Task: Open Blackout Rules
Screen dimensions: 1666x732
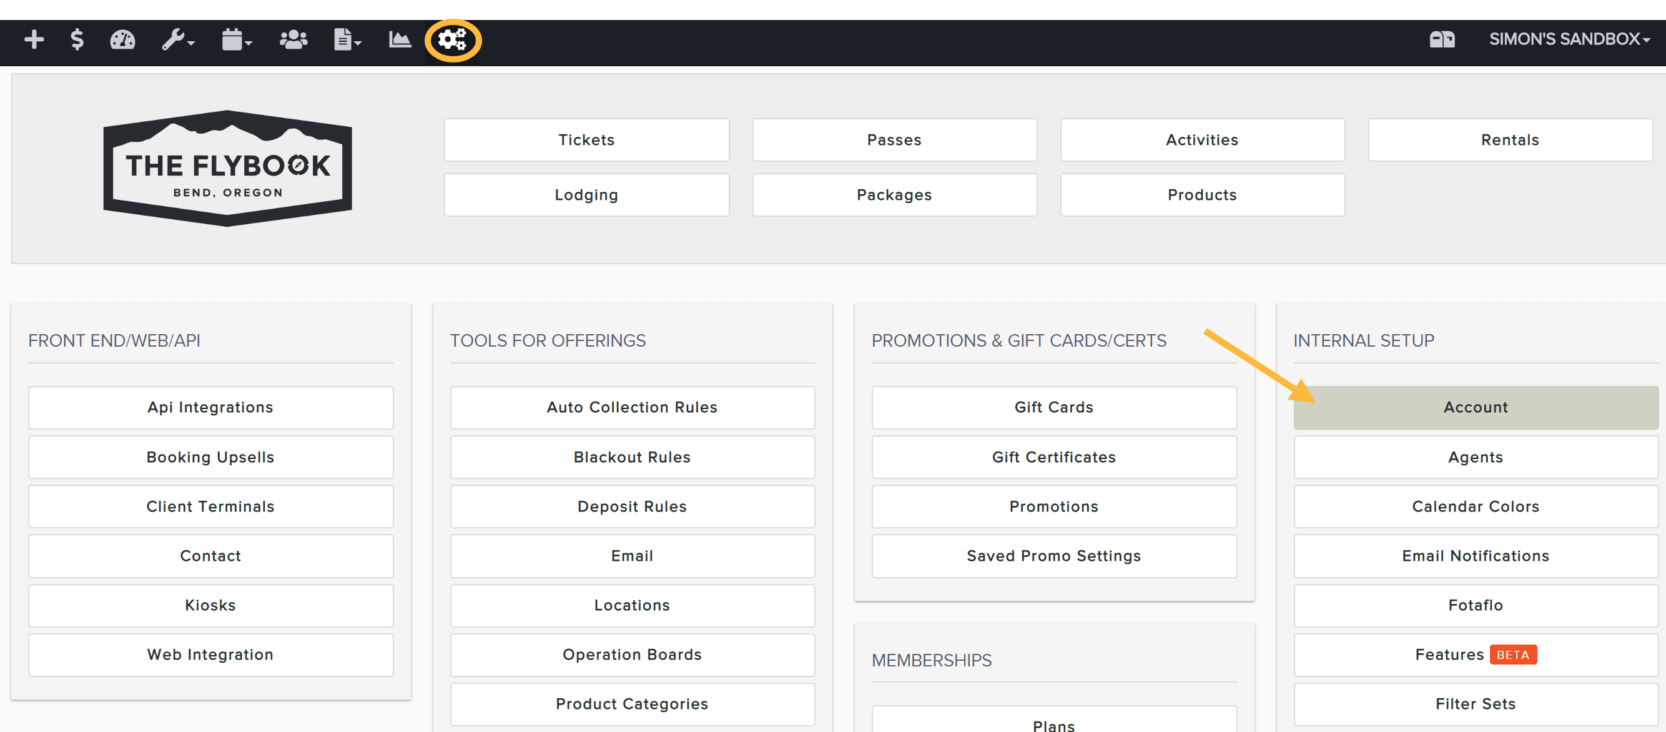Action: pyautogui.click(x=632, y=457)
